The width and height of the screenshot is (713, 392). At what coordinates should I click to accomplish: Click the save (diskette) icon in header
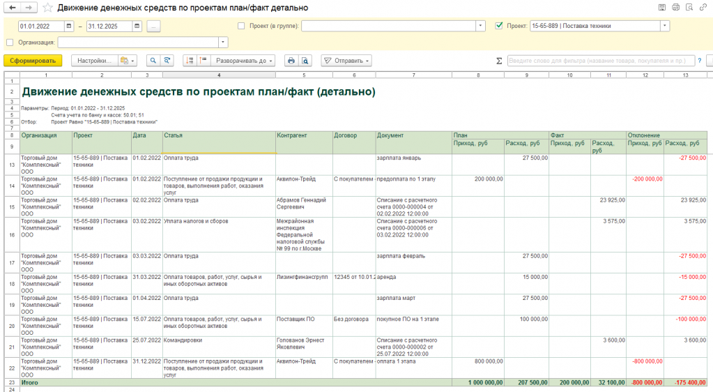(x=662, y=7)
